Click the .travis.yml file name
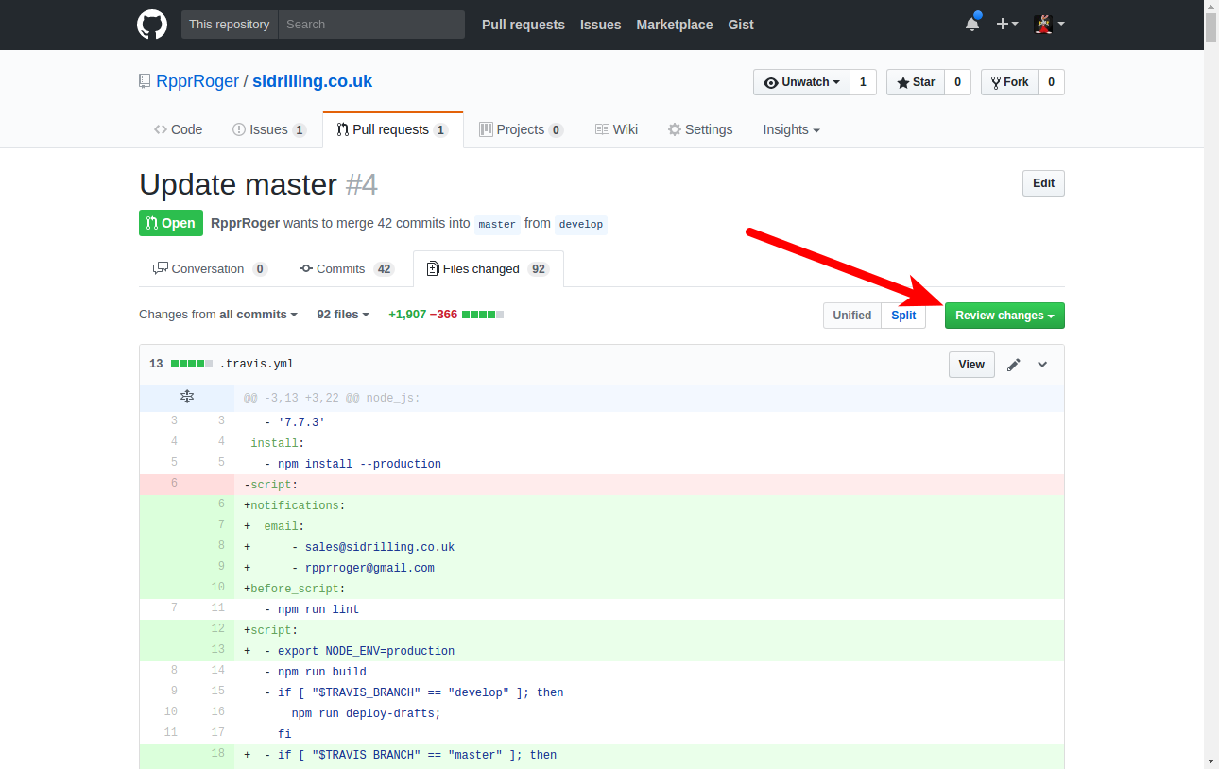Screen dimensions: 1219x769 pyautogui.click(x=257, y=364)
